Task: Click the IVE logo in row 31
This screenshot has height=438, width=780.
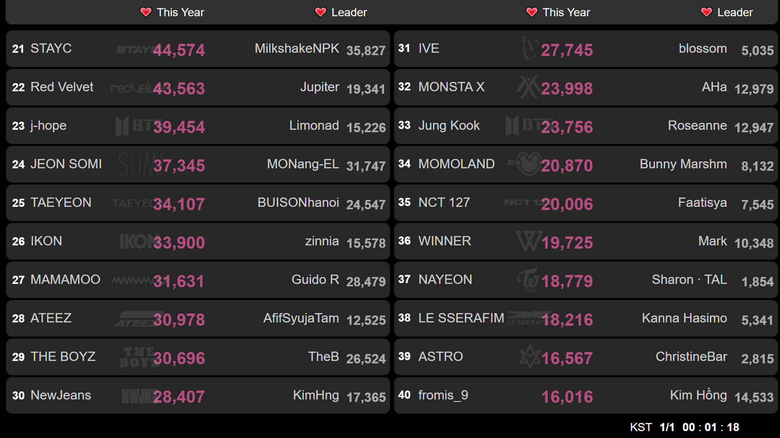Action: click(x=530, y=48)
